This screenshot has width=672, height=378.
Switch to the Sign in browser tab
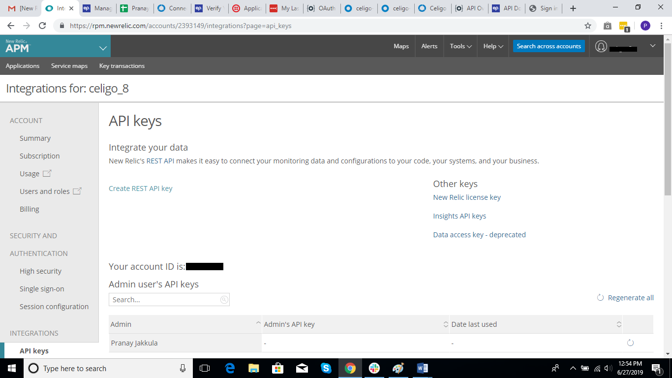pyautogui.click(x=544, y=8)
